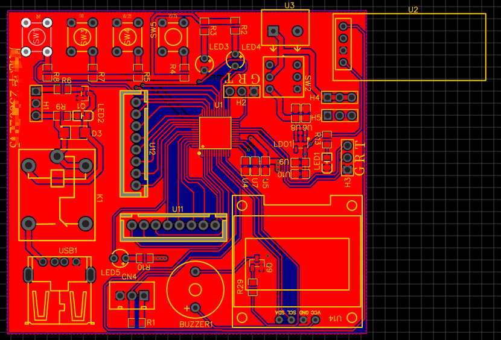Screen dimensions: 501x340
Task: Select the USB1 connector footprint
Action: coord(59,291)
